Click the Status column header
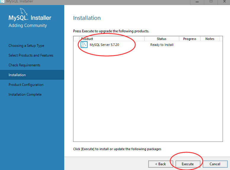The width and height of the screenshot is (230, 170). 162,39
